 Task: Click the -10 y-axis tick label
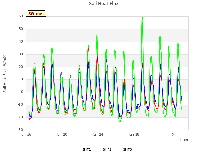coord(20,105)
